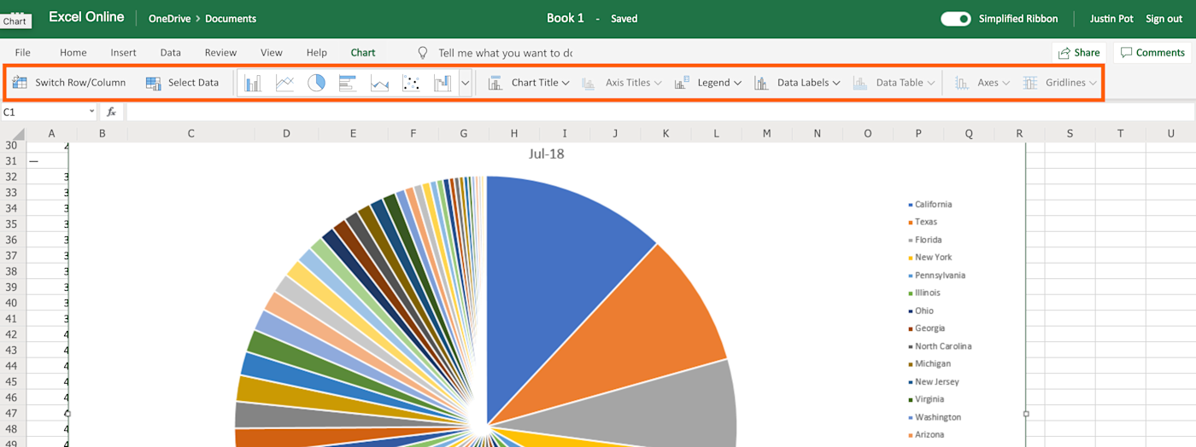Image resolution: width=1196 pixels, height=447 pixels.
Task: Click the Book 1 file name
Action: [x=566, y=19]
